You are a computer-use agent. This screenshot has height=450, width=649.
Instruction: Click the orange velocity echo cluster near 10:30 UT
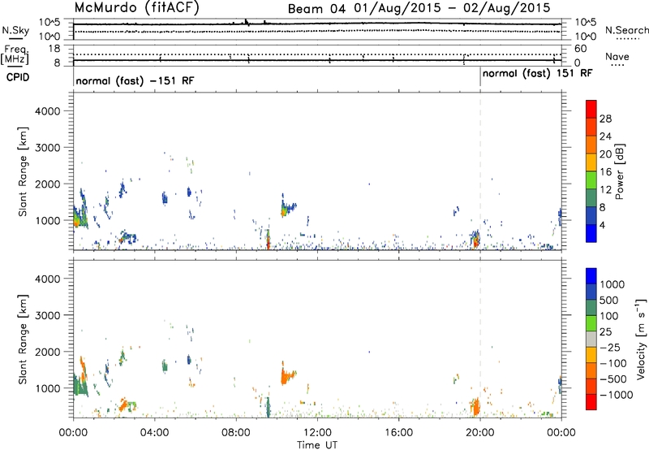[287, 375]
